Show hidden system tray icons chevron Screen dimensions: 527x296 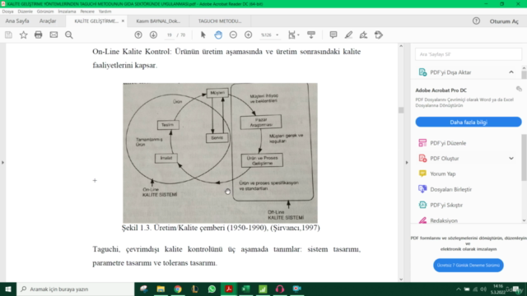pyautogui.click(x=459, y=289)
